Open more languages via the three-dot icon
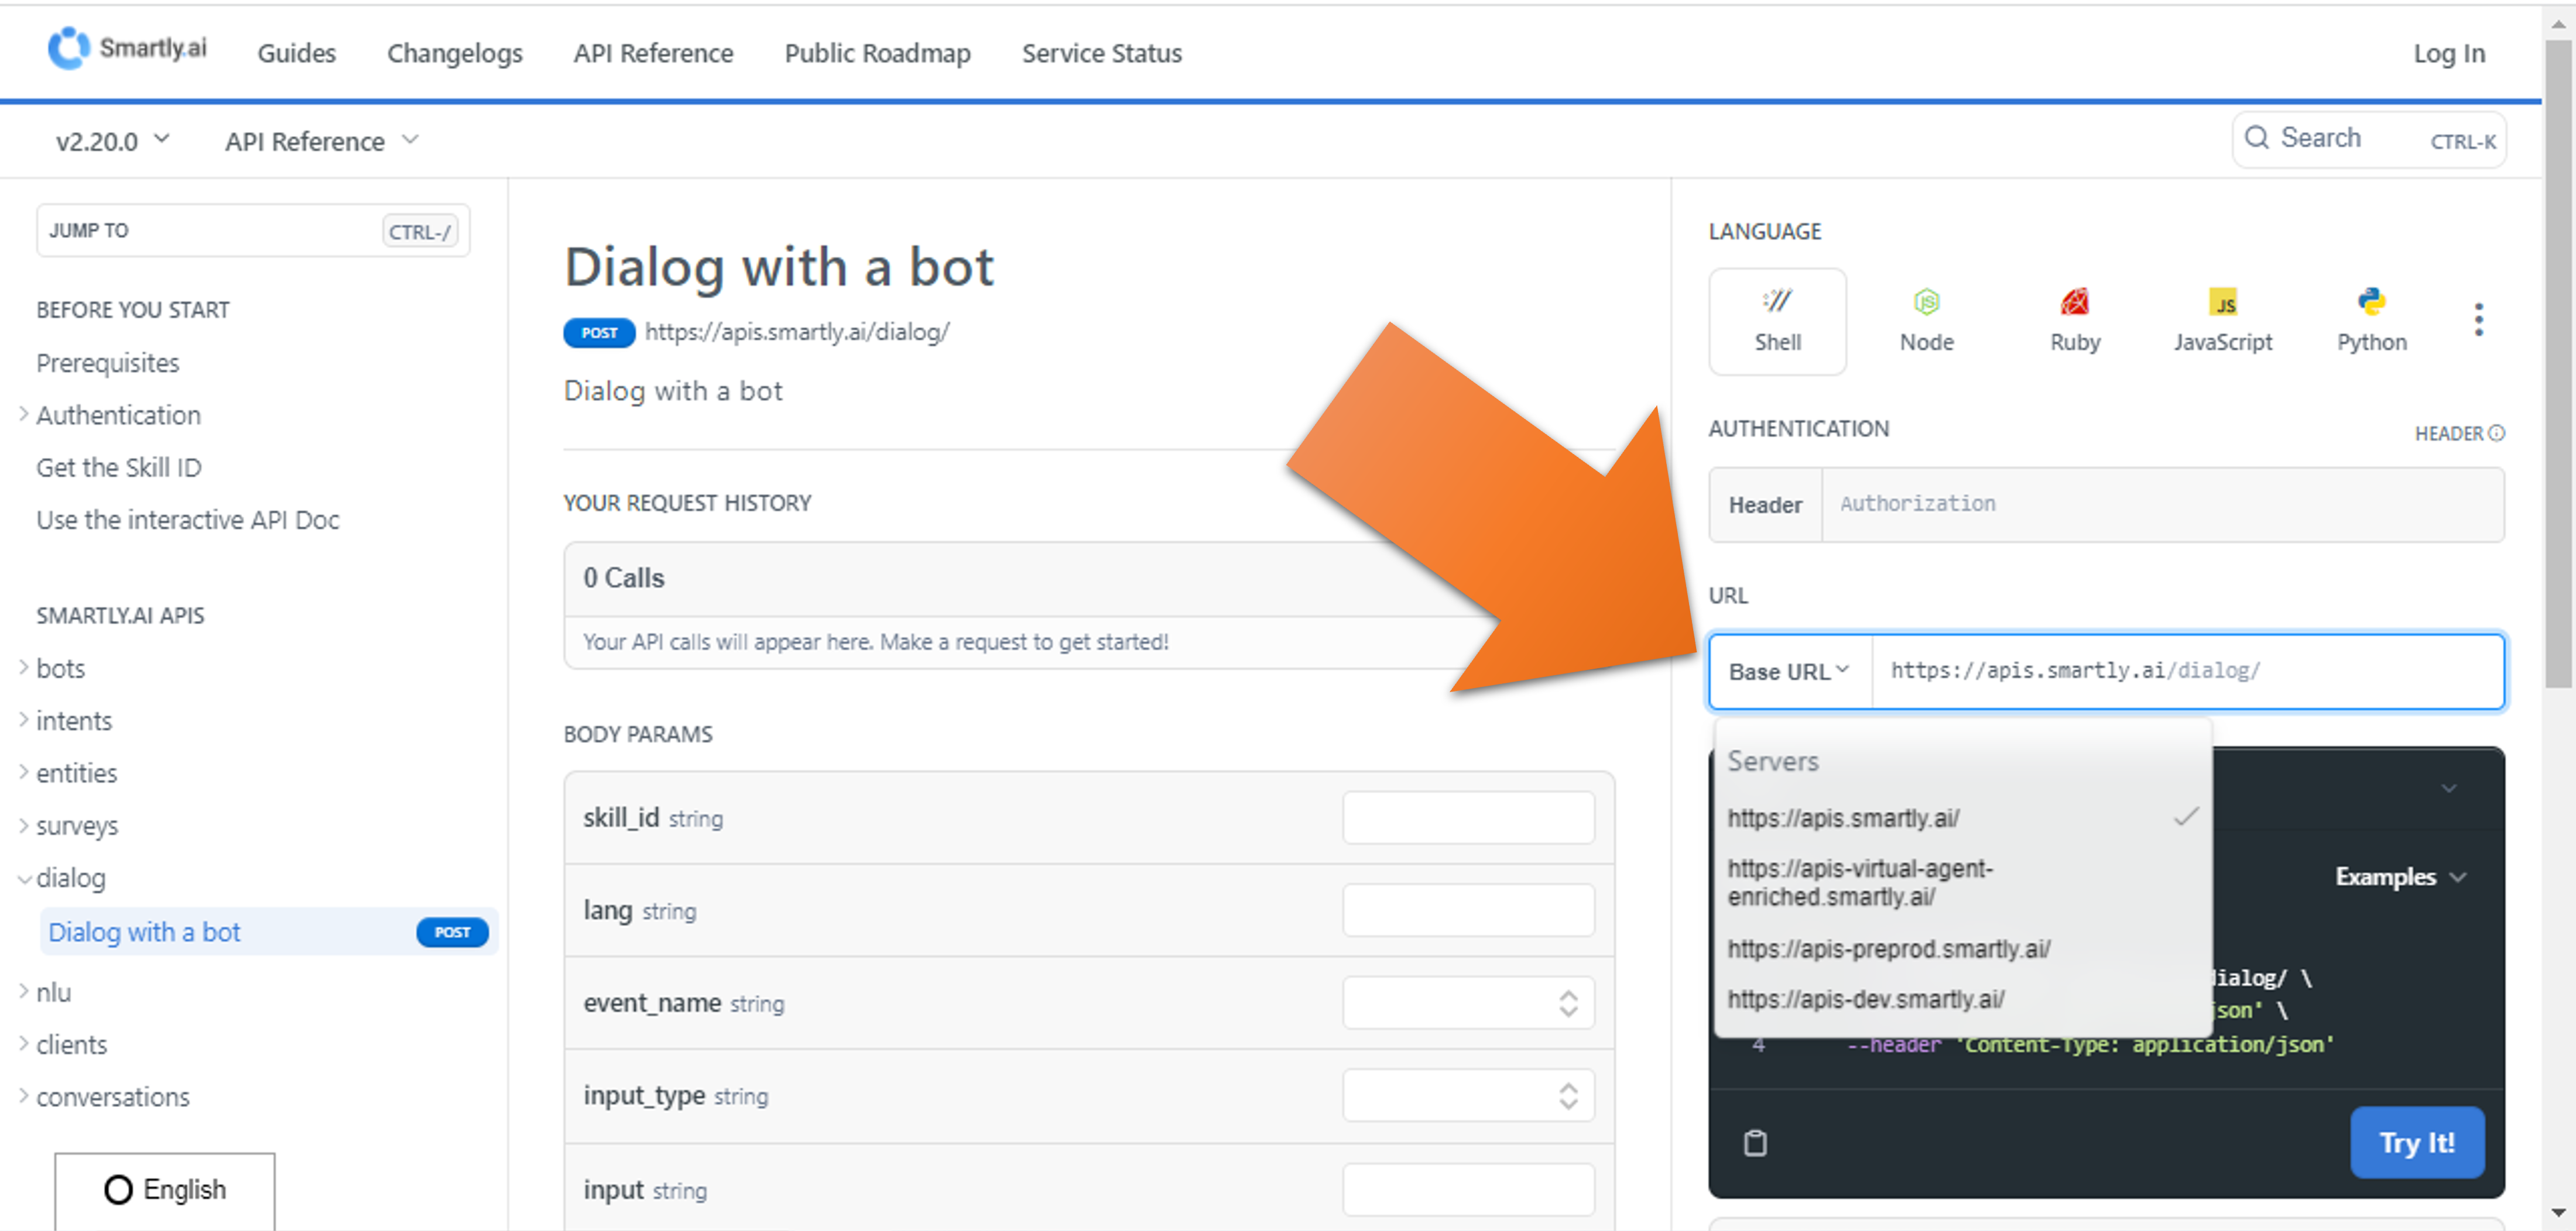Viewport: 2576px width, 1231px height. coord(2477,319)
